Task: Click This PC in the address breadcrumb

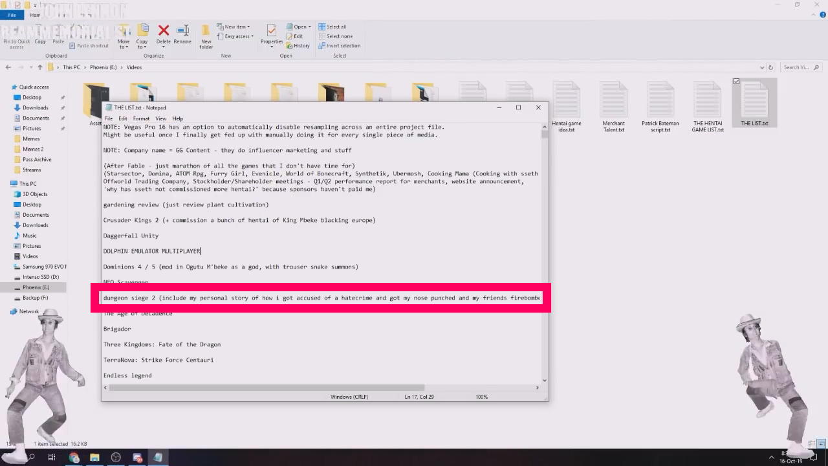Action: (x=71, y=67)
